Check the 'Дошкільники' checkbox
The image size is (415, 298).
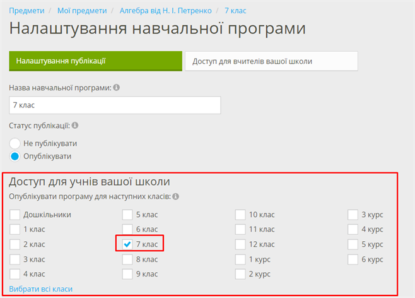15,215
